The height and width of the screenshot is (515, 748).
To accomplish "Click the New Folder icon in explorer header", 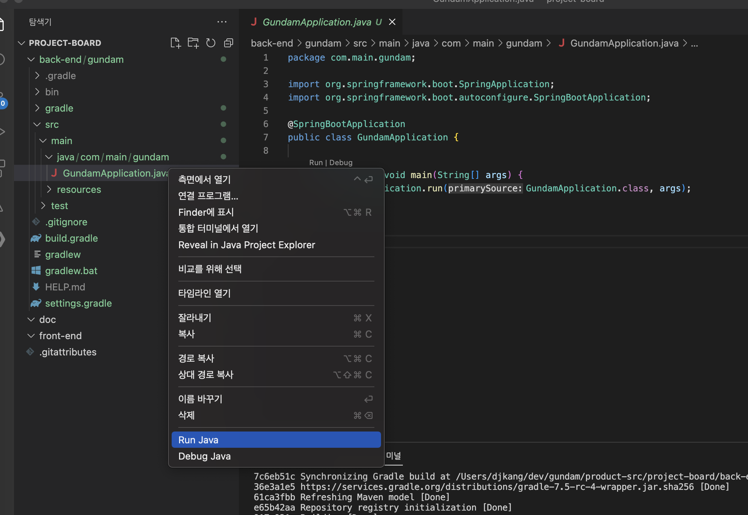I will click(193, 43).
